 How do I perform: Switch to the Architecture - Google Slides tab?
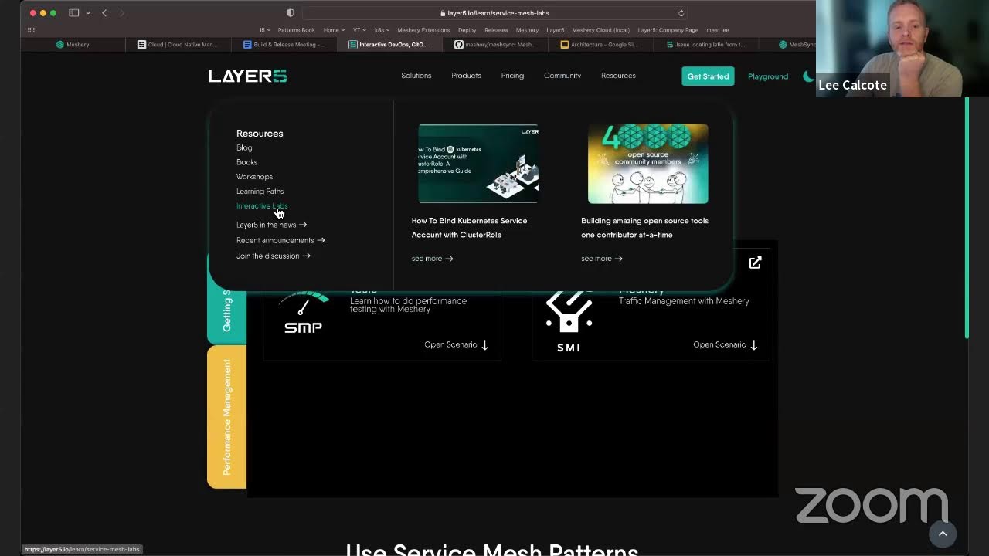(600, 45)
